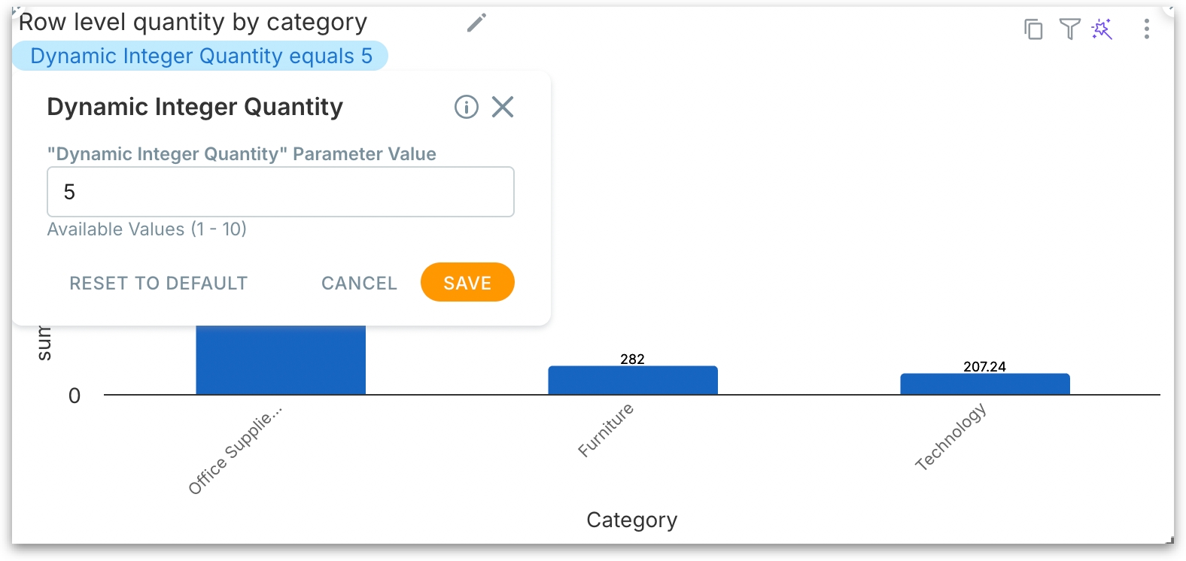Click the Furniture axis label
This screenshot has height=561, width=1186.
(x=607, y=430)
